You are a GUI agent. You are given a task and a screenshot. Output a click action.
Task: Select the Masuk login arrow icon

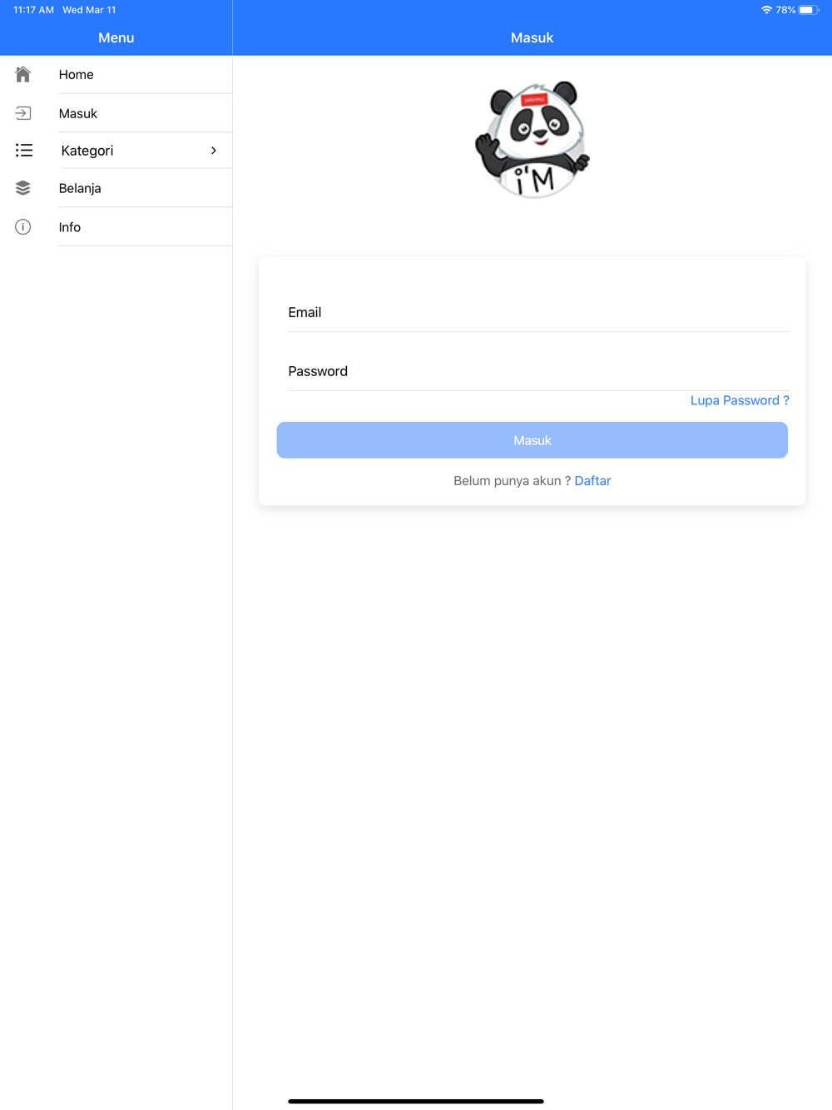(x=23, y=113)
